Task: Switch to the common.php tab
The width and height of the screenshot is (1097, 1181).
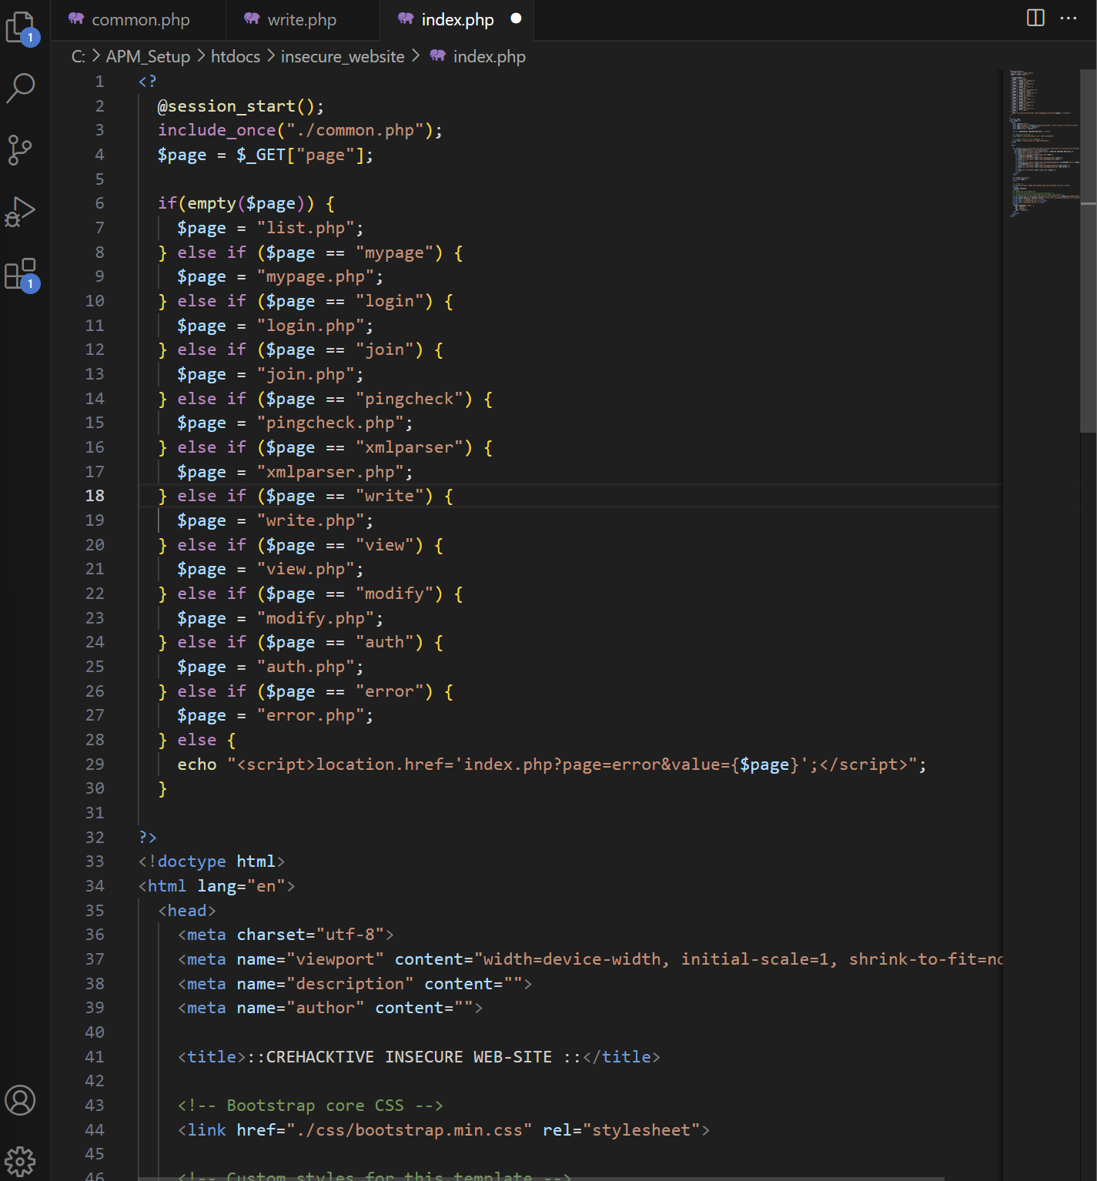Action: (x=139, y=19)
